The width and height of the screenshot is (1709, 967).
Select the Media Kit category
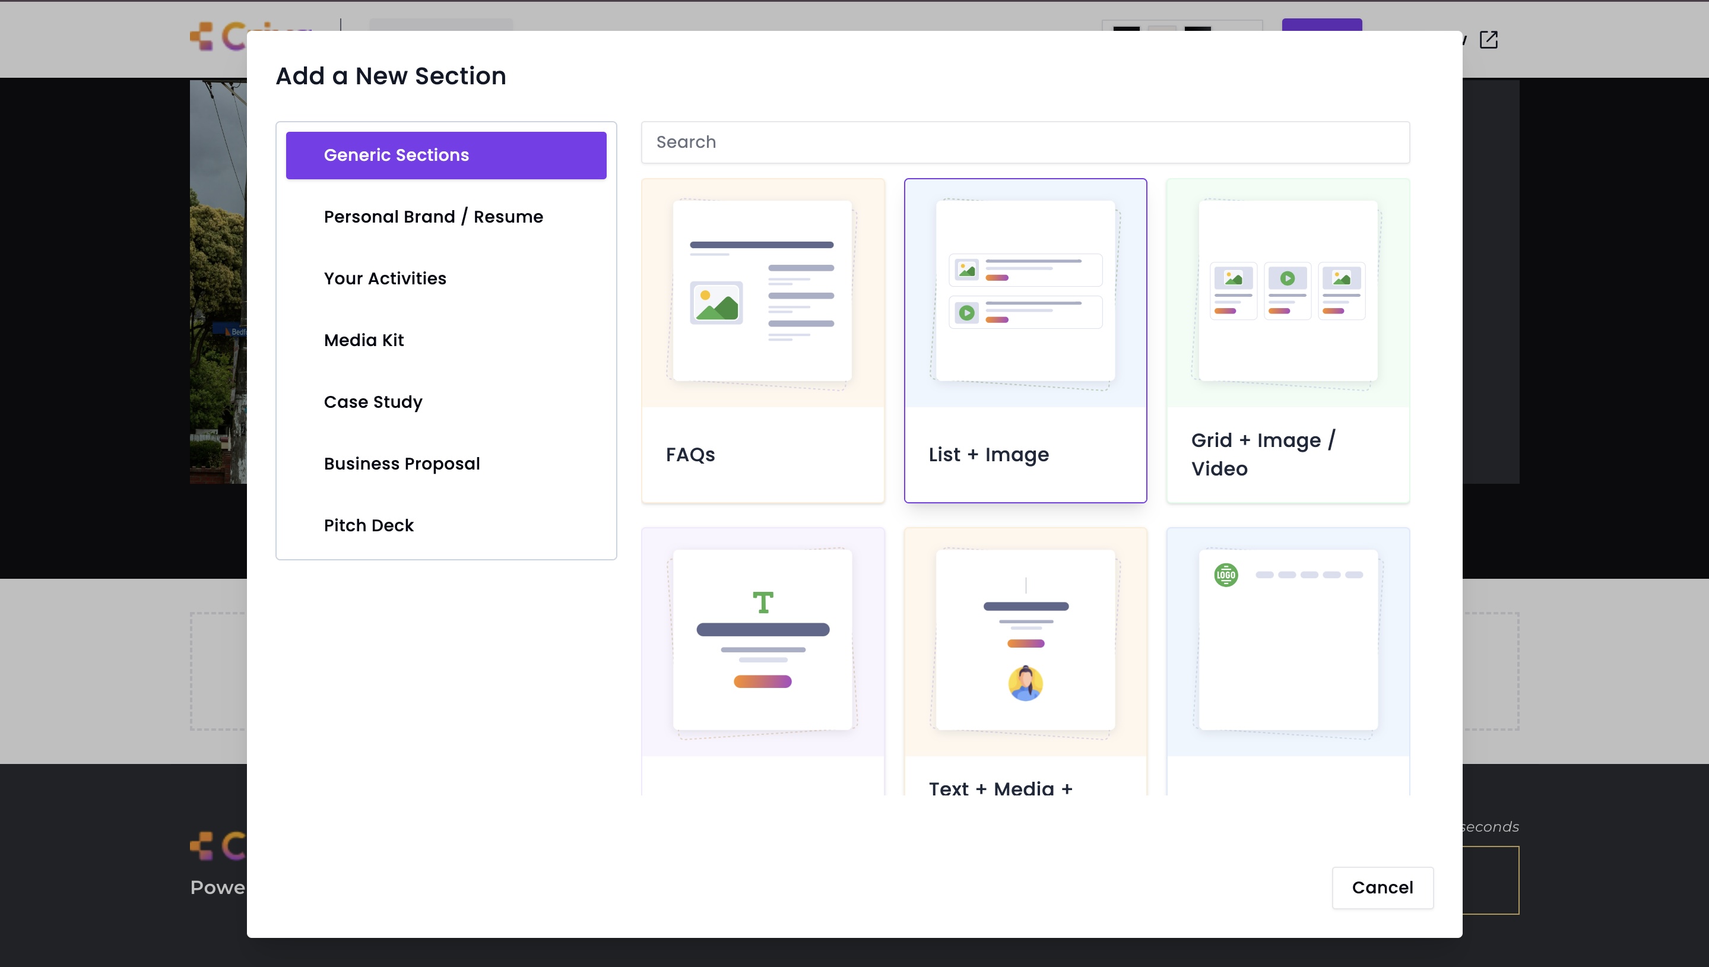(363, 341)
